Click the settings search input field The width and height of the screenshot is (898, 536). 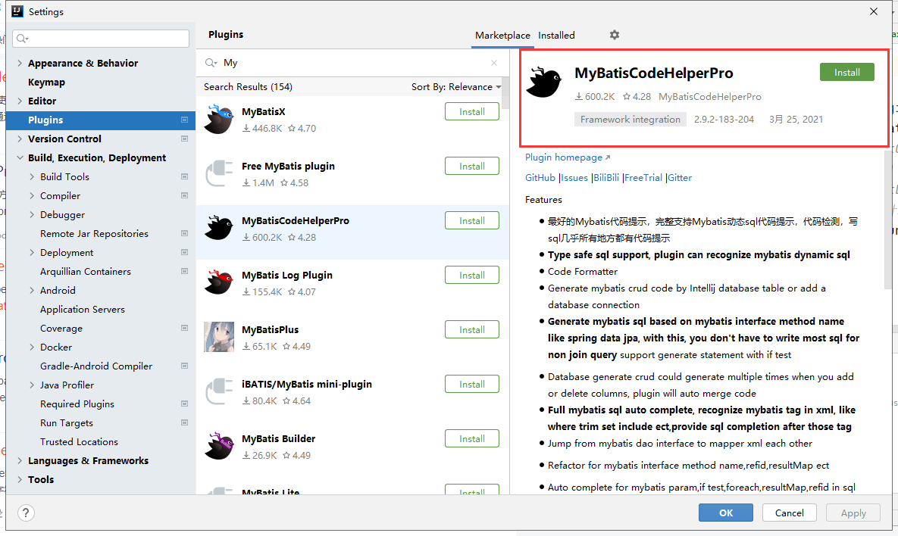pyautogui.click(x=101, y=39)
